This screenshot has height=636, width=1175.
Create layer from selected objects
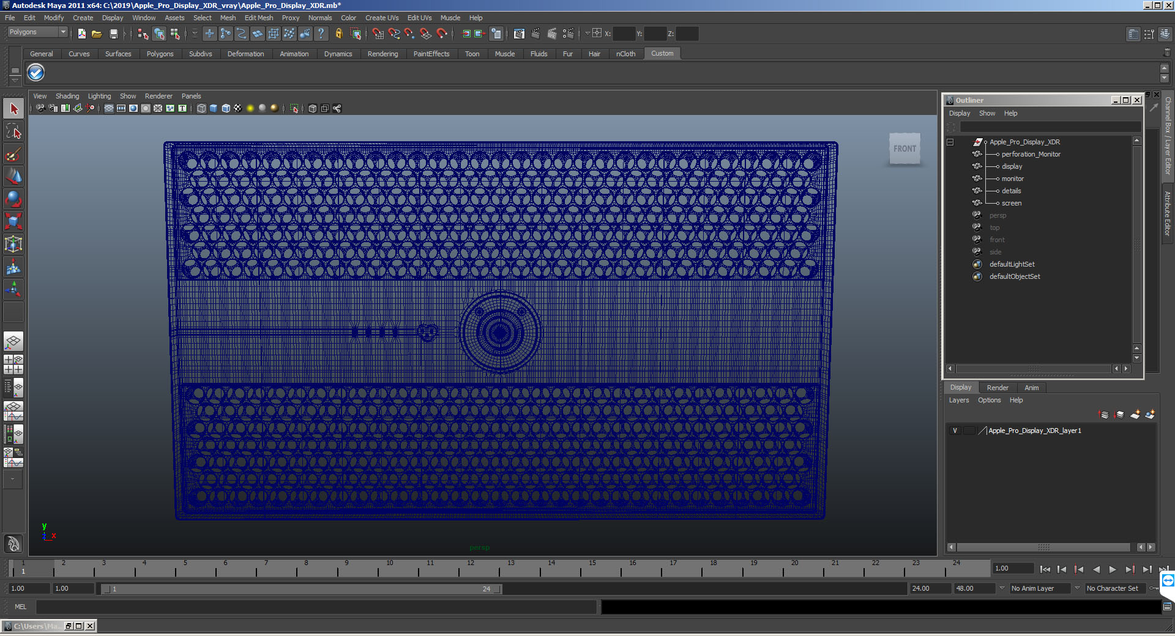[1150, 415]
